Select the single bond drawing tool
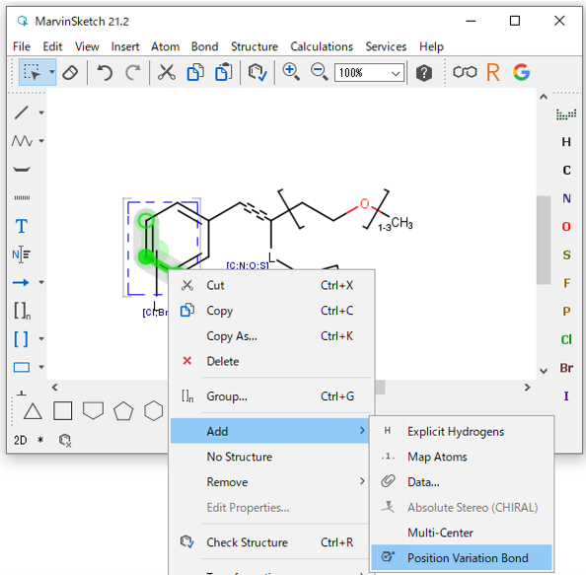This screenshot has width=586, height=575. (22, 112)
